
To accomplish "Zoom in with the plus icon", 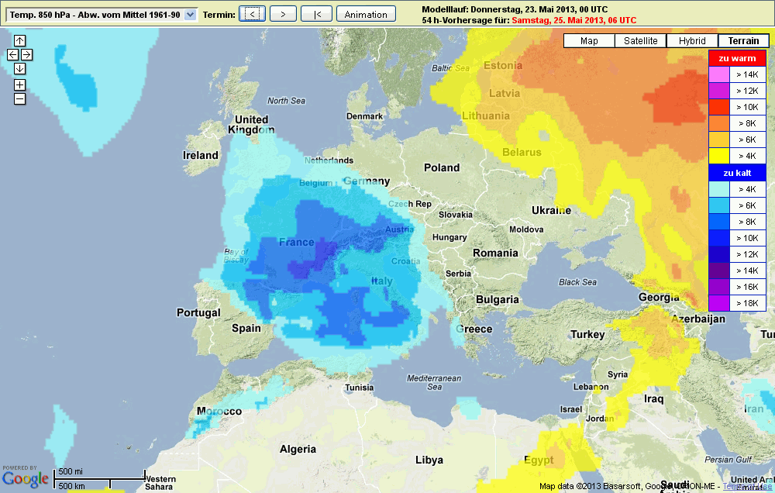I will (x=20, y=85).
